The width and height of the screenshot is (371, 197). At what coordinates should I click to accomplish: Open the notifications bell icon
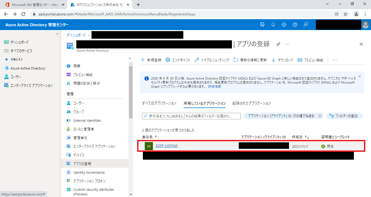273,25
